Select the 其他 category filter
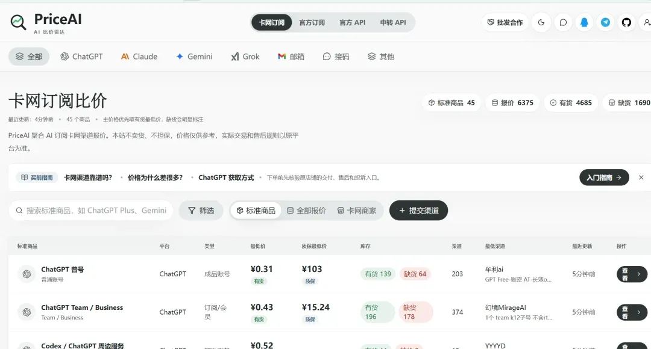 (381, 57)
